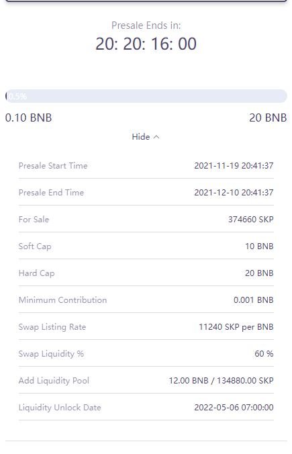Click the Presale Ends in heading
The width and height of the screenshot is (292, 454).
[x=146, y=26]
